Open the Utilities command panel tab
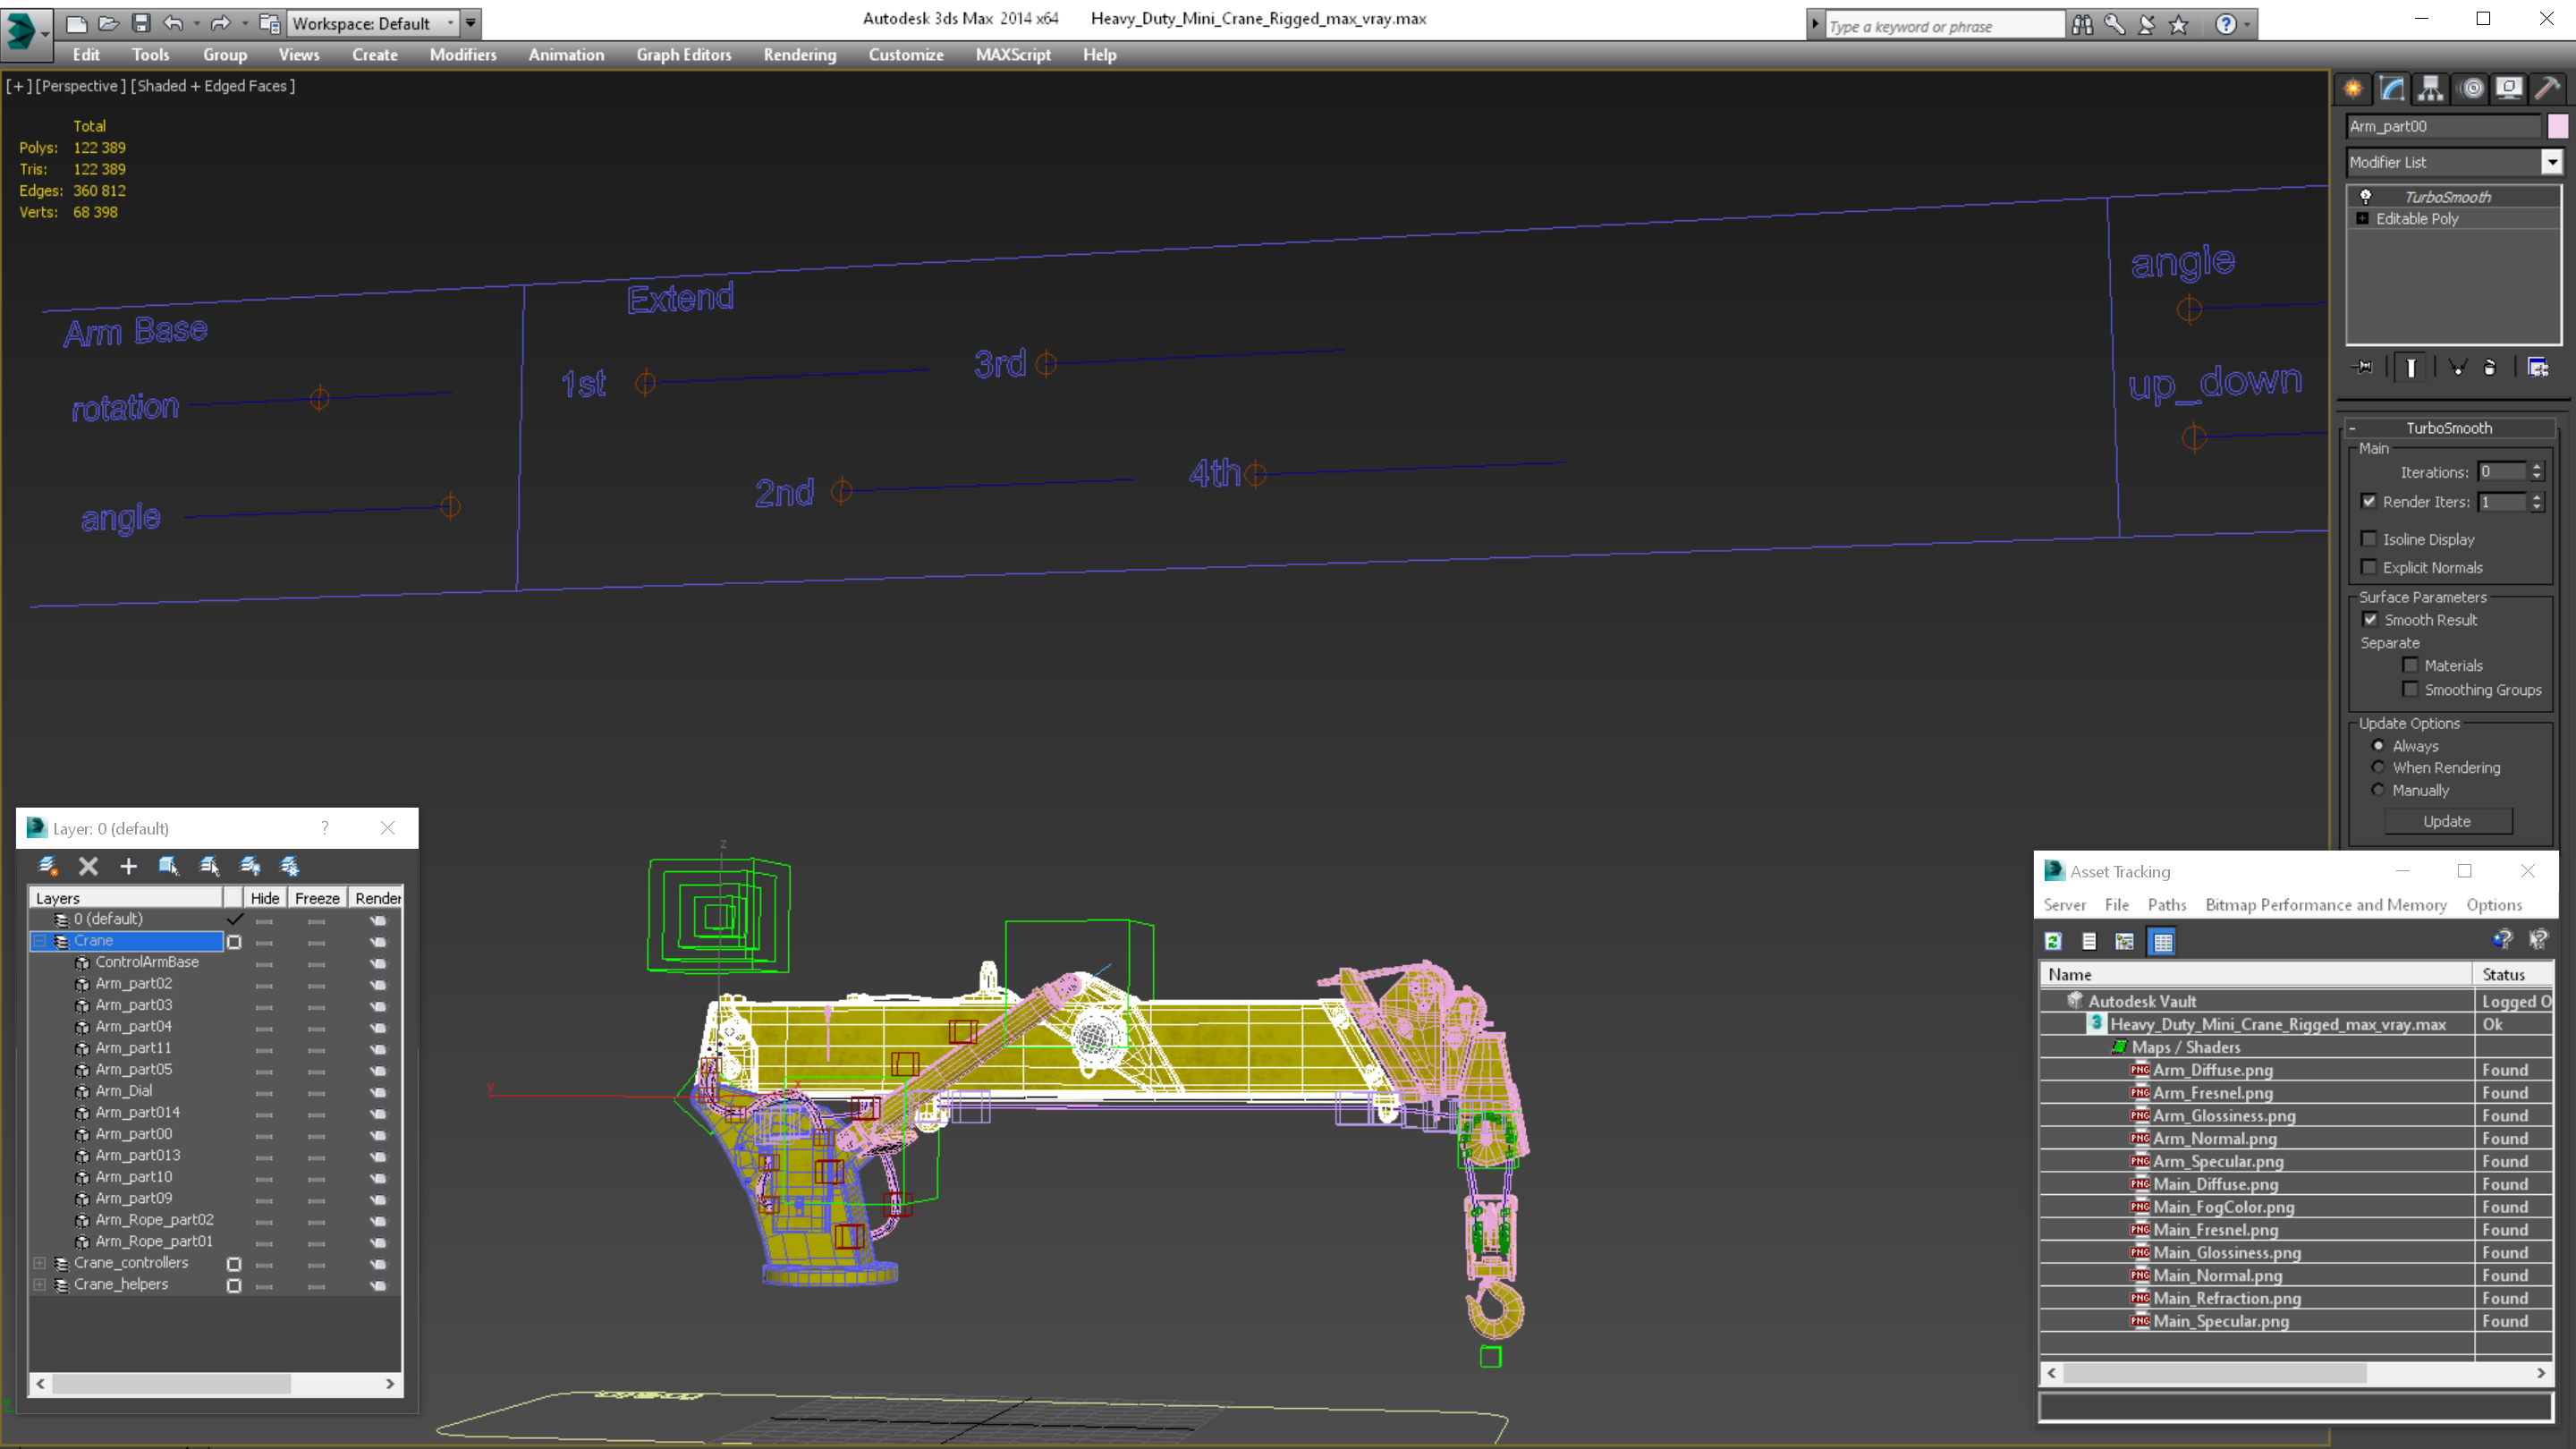 [2547, 88]
